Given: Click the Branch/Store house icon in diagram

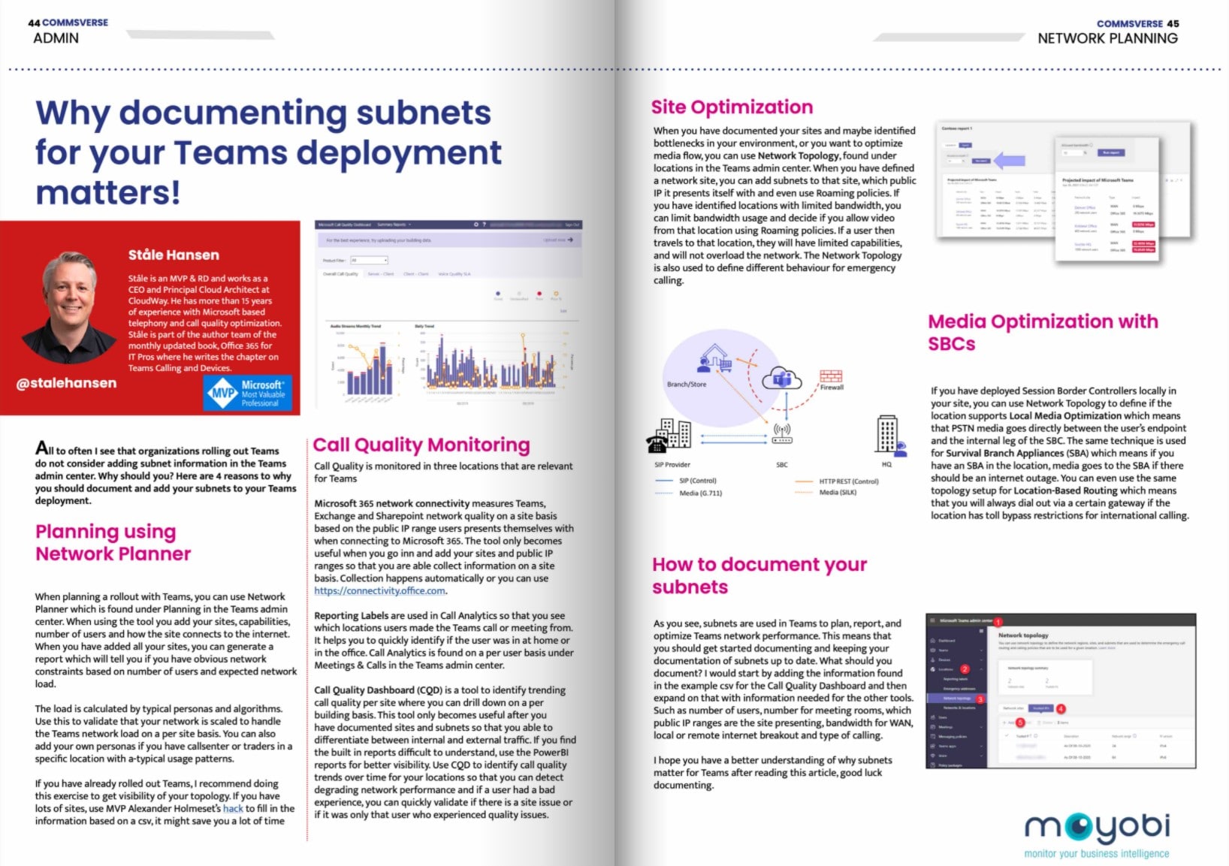Looking at the screenshot, I should [714, 358].
